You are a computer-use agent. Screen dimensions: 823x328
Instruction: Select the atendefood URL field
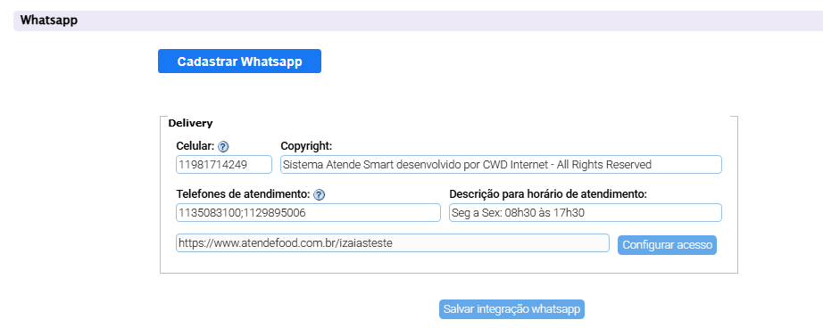[393, 243]
